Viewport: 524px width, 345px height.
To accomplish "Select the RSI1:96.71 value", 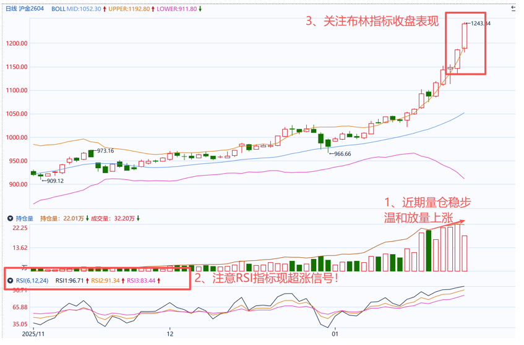I will click(x=69, y=281).
